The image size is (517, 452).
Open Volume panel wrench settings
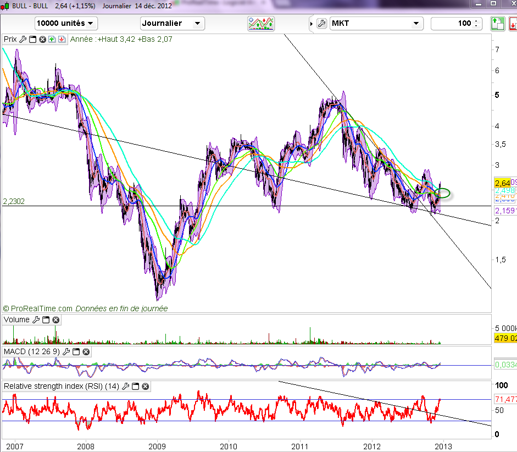(x=36, y=319)
